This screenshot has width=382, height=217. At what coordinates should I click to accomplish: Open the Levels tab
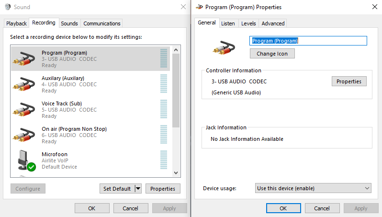pyautogui.click(x=248, y=23)
